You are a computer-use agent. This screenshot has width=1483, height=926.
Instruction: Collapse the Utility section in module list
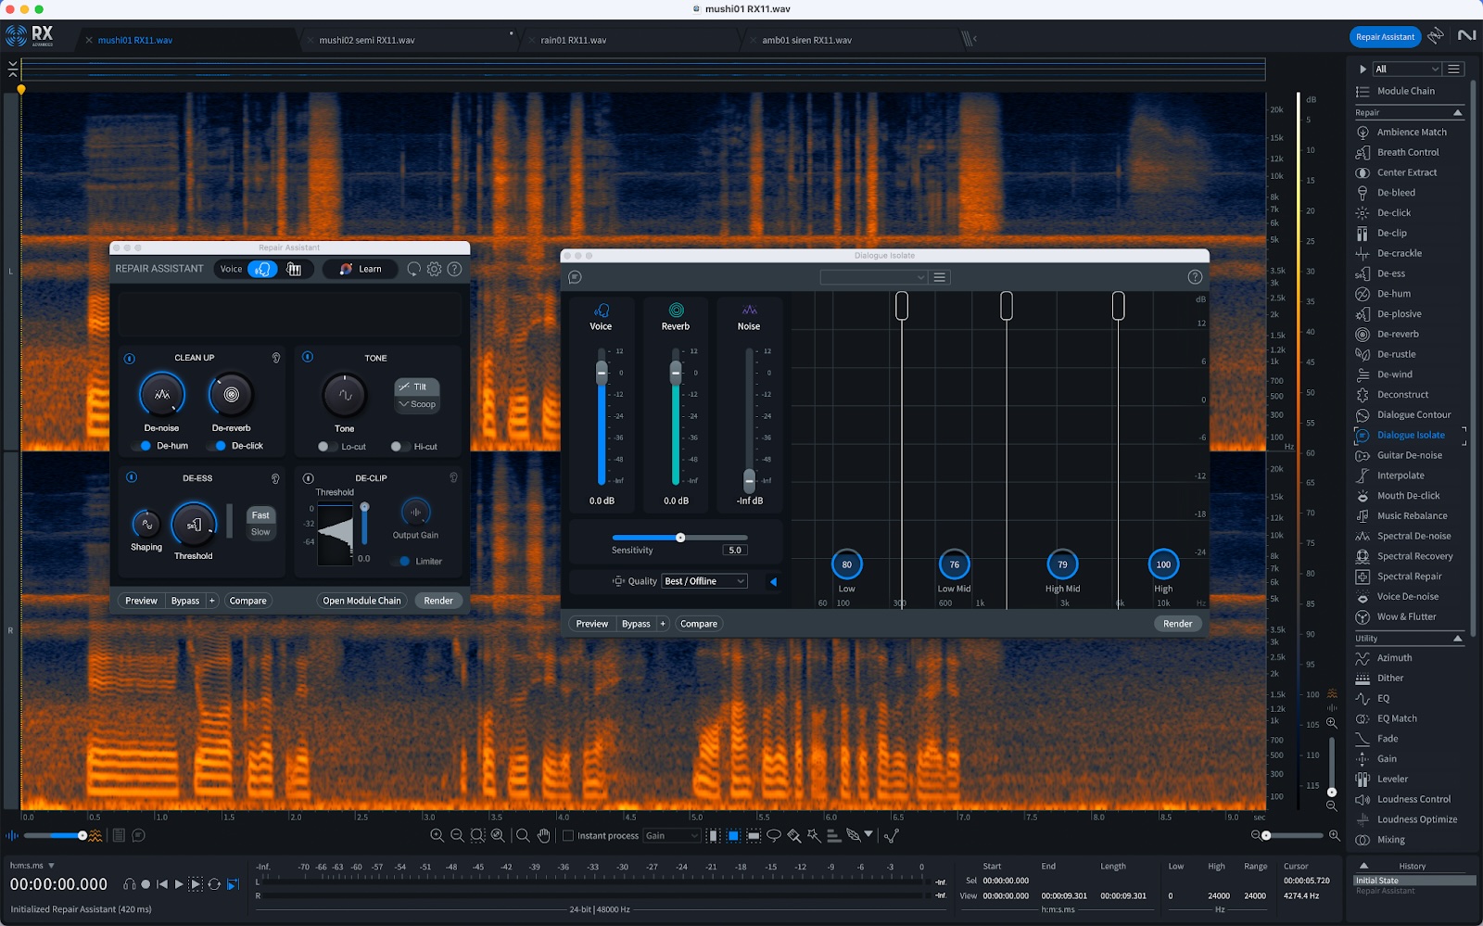(x=1457, y=639)
